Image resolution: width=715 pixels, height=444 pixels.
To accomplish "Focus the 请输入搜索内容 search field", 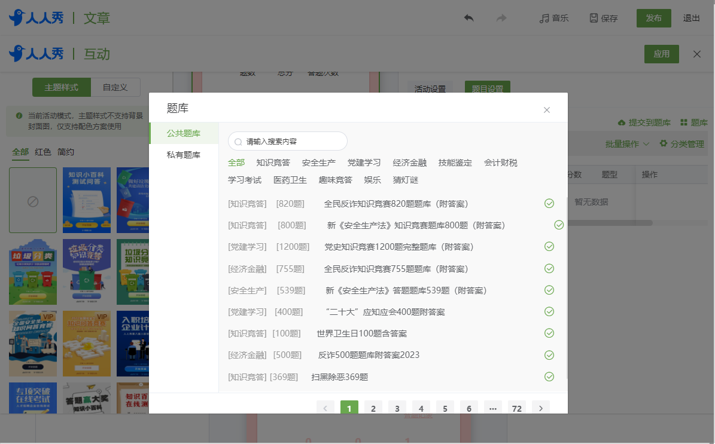I will point(288,141).
